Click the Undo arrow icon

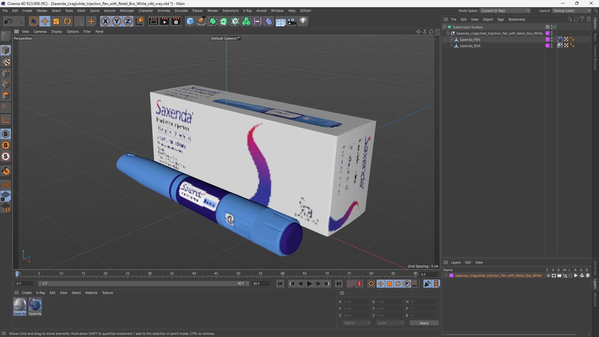(x=8, y=21)
